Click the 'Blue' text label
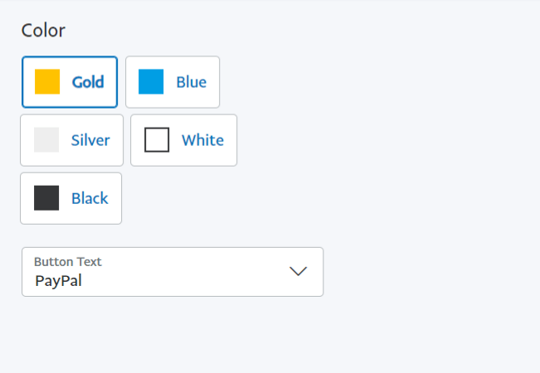The image size is (540, 373). (191, 82)
